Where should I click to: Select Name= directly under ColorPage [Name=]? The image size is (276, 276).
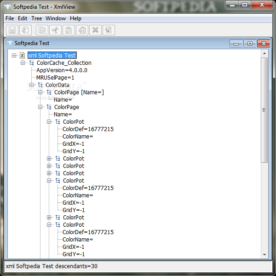(x=63, y=100)
